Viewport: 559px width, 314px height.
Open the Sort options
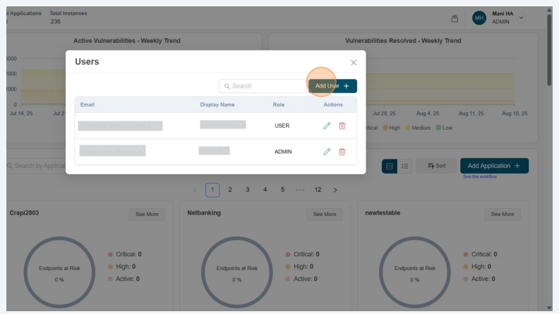point(435,166)
